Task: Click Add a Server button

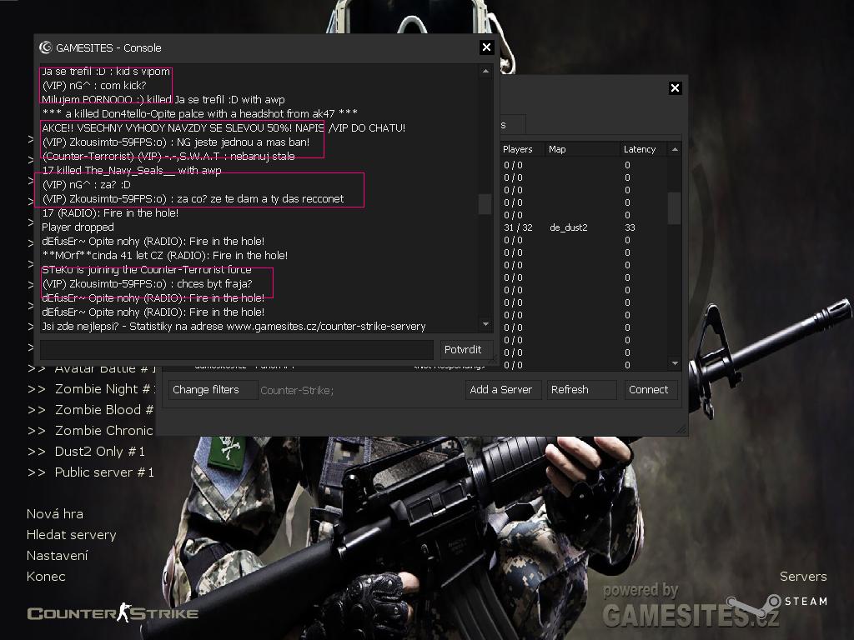Action: [x=501, y=389]
